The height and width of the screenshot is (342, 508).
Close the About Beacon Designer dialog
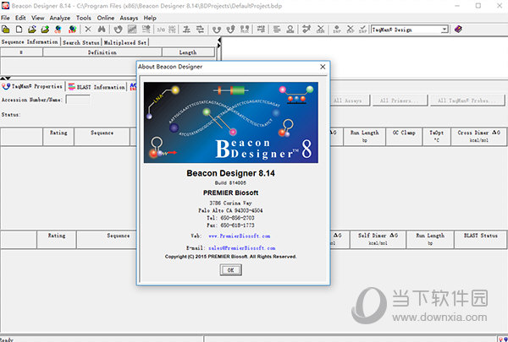[323, 68]
